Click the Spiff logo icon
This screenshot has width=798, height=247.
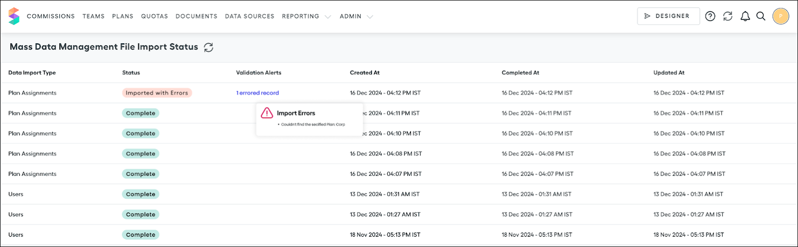coord(14,16)
